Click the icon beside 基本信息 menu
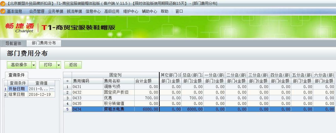 pos(3,11)
